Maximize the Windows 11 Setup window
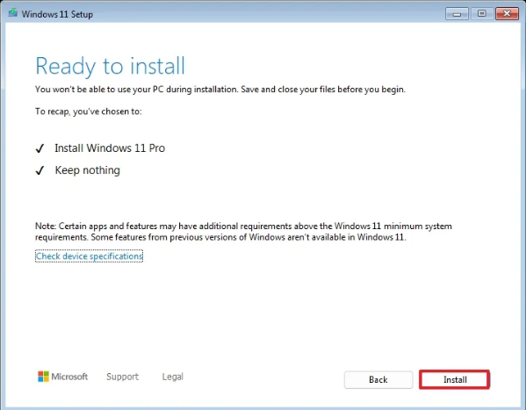The width and height of the screenshot is (526, 410). click(482, 14)
